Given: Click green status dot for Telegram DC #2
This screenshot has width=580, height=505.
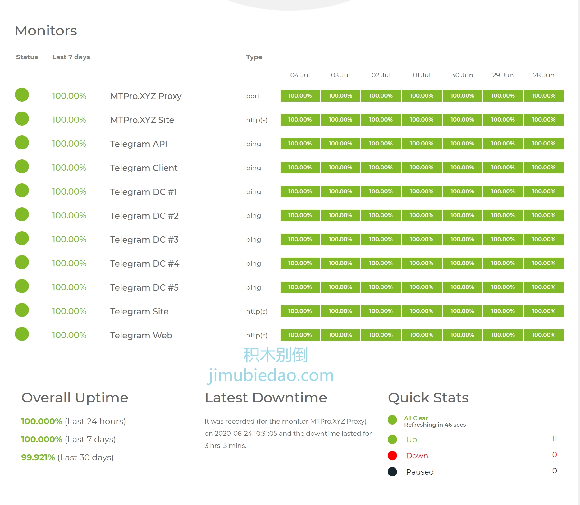Looking at the screenshot, I should [22, 214].
